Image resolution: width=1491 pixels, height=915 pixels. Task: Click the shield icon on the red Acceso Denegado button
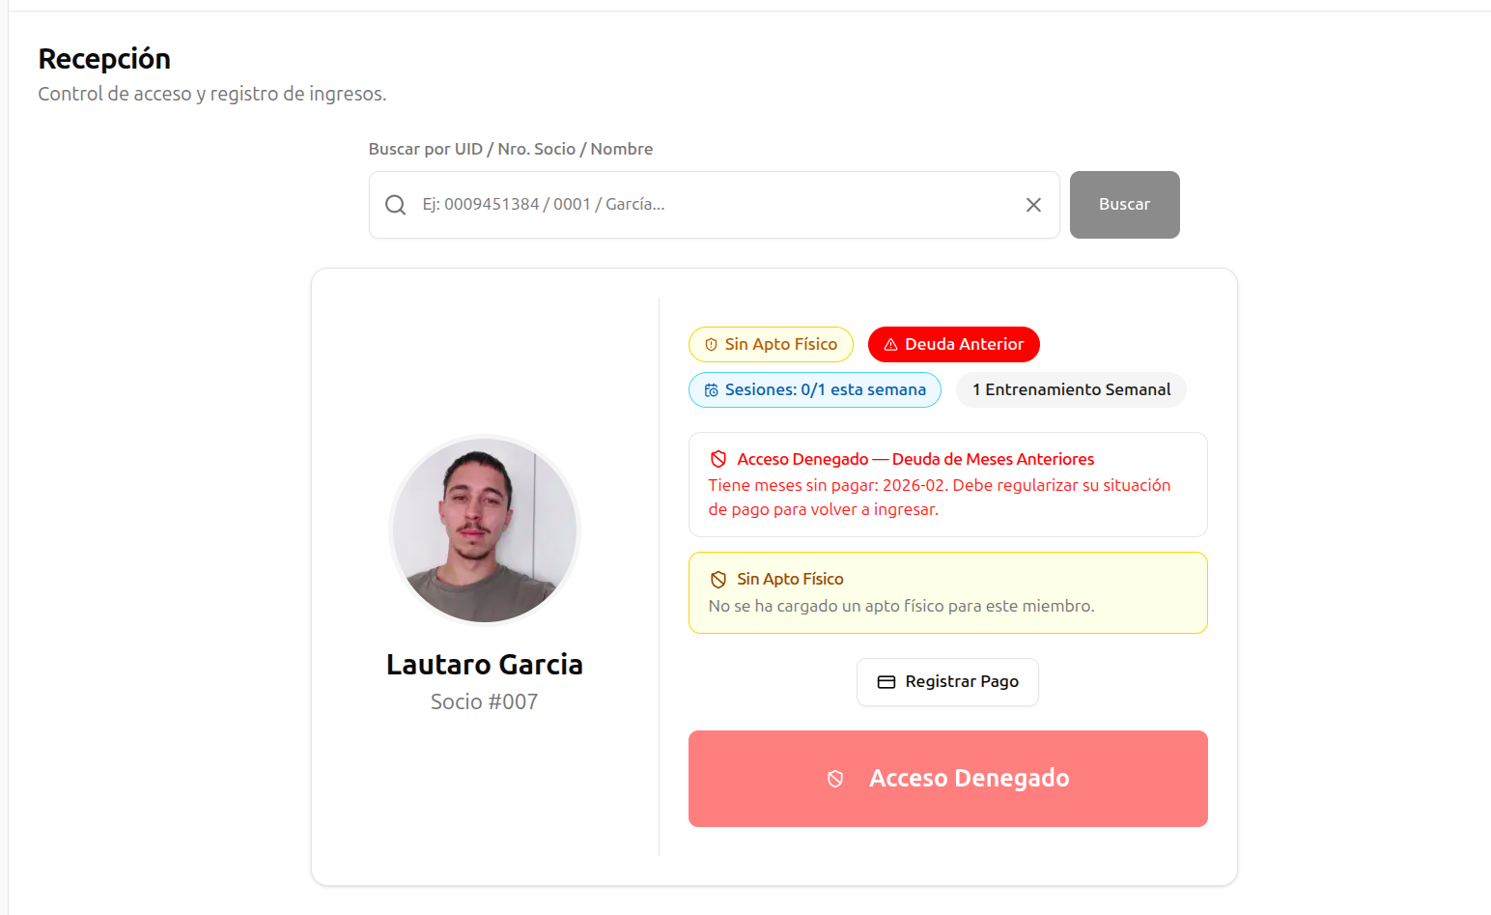point(835,779)
